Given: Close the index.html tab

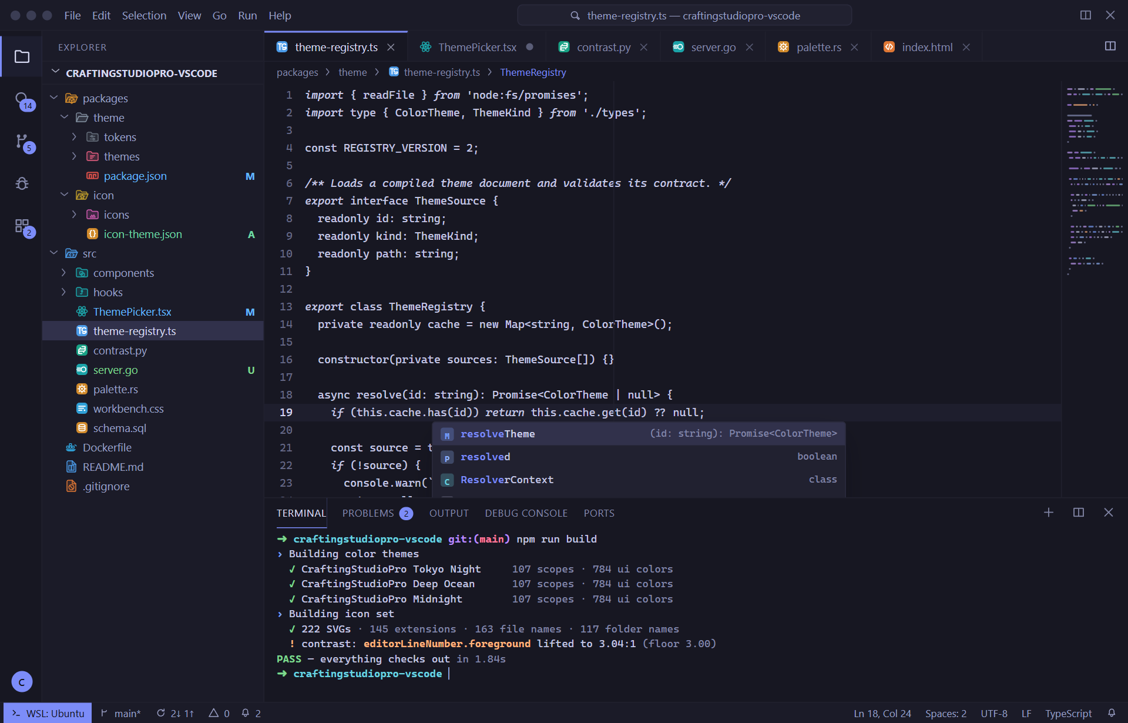Looking at the screenshot, I should click(966, 47).
